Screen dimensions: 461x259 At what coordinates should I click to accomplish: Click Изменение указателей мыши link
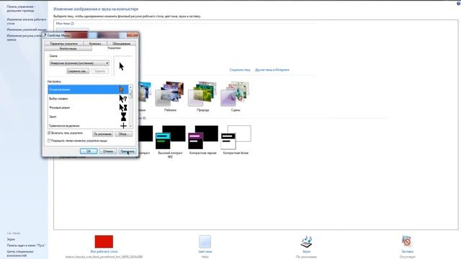(x=27, y=29)
